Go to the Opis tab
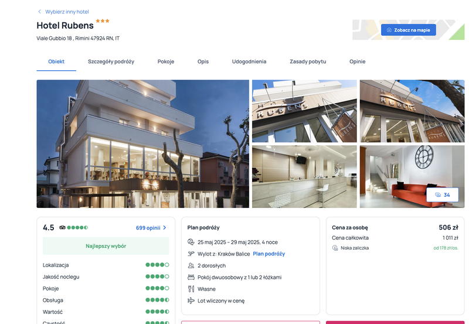 click(203, 62)
